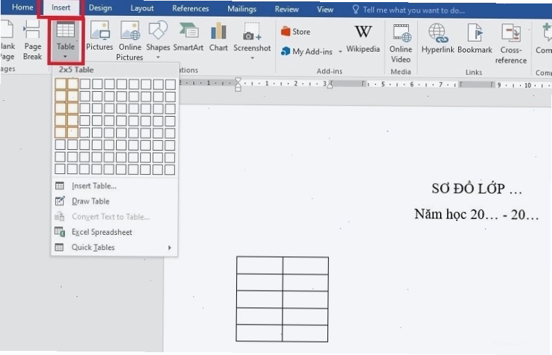Open My Add-ins
The height and width of the screenshot is (355, 552).
pos(307,52)
